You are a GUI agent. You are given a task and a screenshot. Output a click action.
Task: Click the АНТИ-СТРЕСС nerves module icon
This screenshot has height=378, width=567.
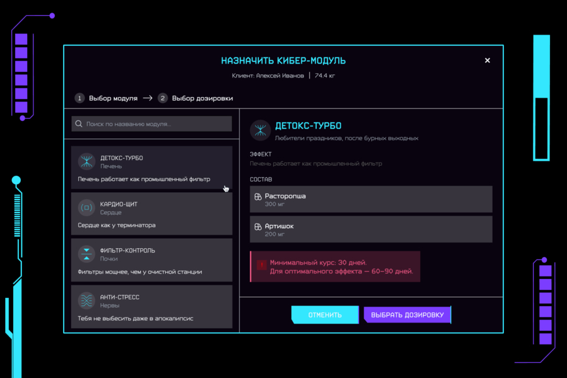tap(86, 301)
